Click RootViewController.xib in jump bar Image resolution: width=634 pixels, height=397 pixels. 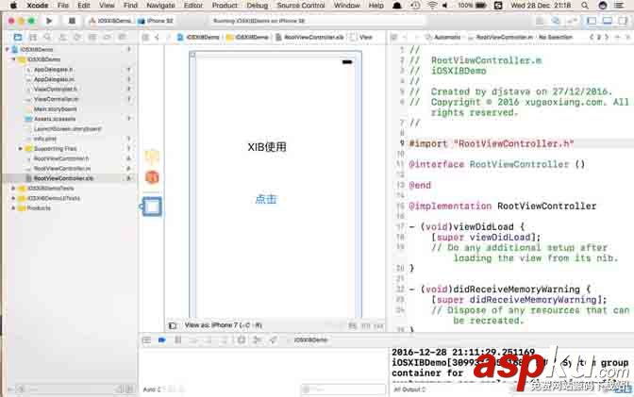coord(309,37)
